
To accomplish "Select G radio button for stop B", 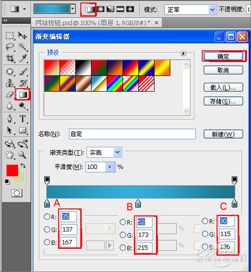I will coord(122,235).
